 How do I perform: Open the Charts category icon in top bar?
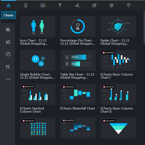click(8, 5)
